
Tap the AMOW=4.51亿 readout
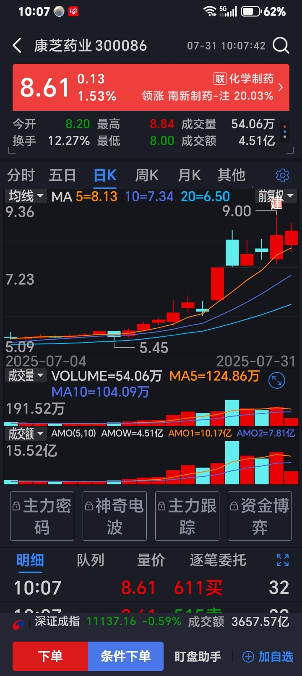(132, 433)
